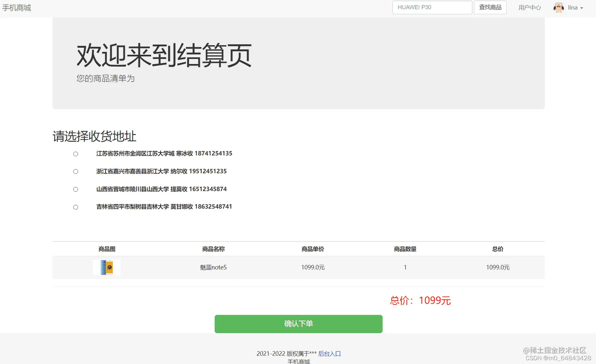Image resolution: width=596 pixels, height=364 pixels.
Task: Click the 商品图 column header
Action: coord(106,249)
